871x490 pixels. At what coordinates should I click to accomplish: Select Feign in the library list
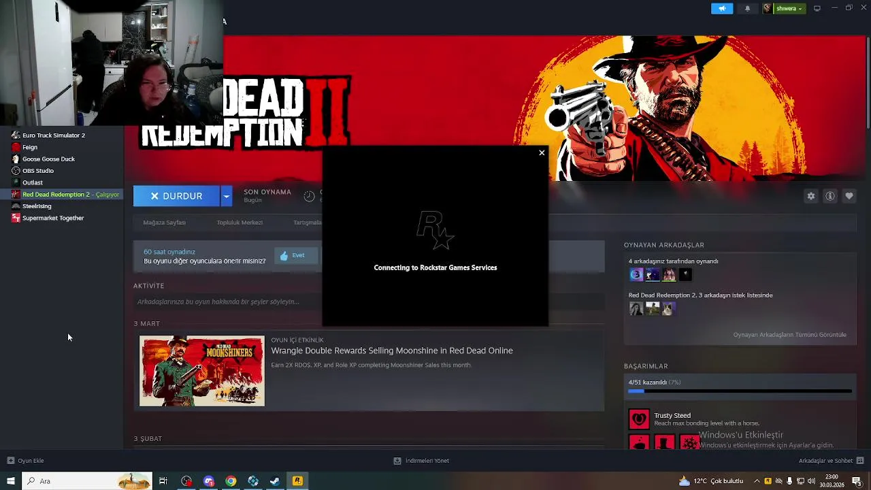[x=30, y=147]
